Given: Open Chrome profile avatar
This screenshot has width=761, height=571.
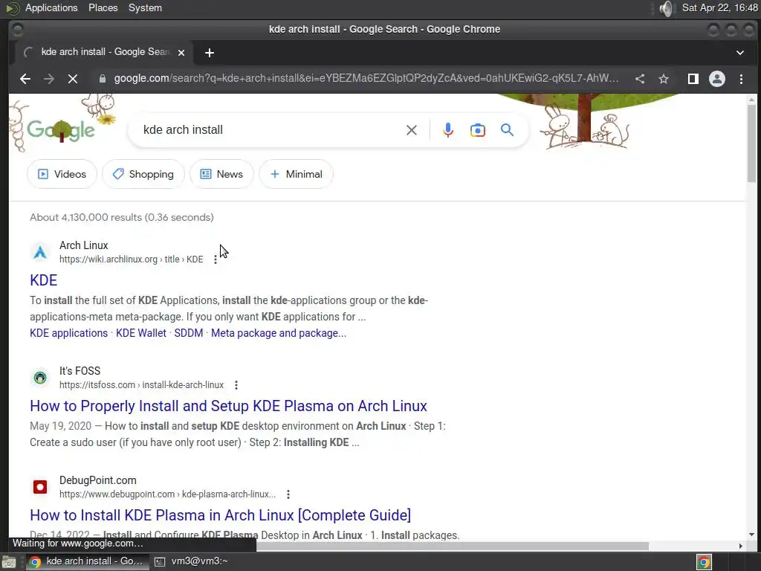Looking at the screenshot, I should point(717,79).
